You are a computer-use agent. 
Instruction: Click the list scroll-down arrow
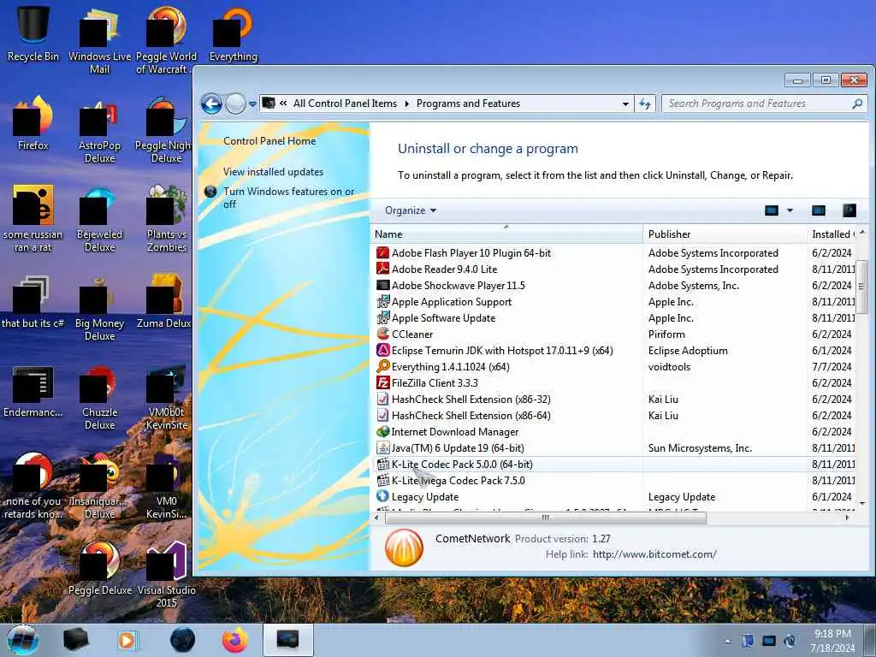click(862, 503)
